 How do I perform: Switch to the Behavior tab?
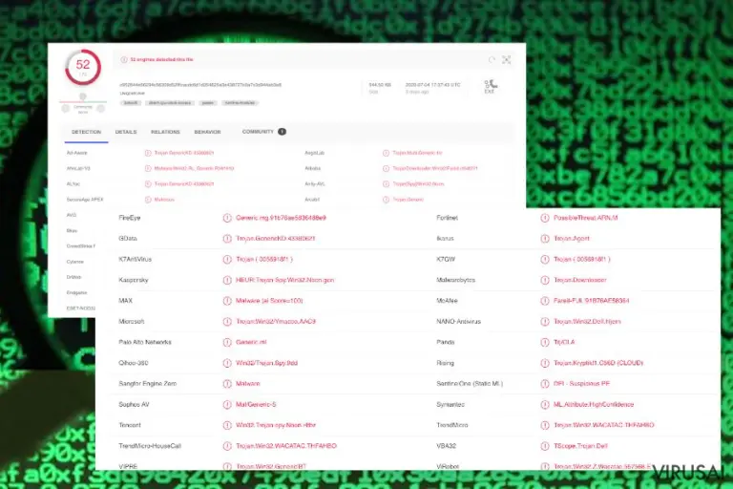tap(207, 133)
